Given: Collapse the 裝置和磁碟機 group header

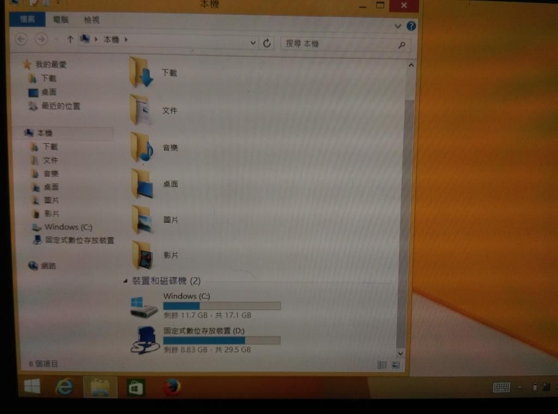Looking at the screenshot, I should point(125,281).
